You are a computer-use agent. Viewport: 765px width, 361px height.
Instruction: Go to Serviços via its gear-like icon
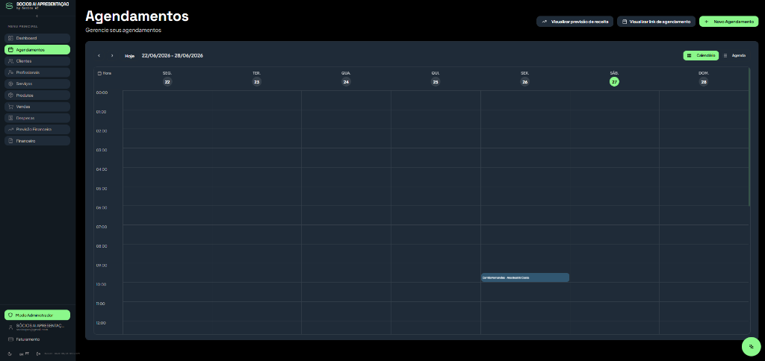(x=10, y=84)
